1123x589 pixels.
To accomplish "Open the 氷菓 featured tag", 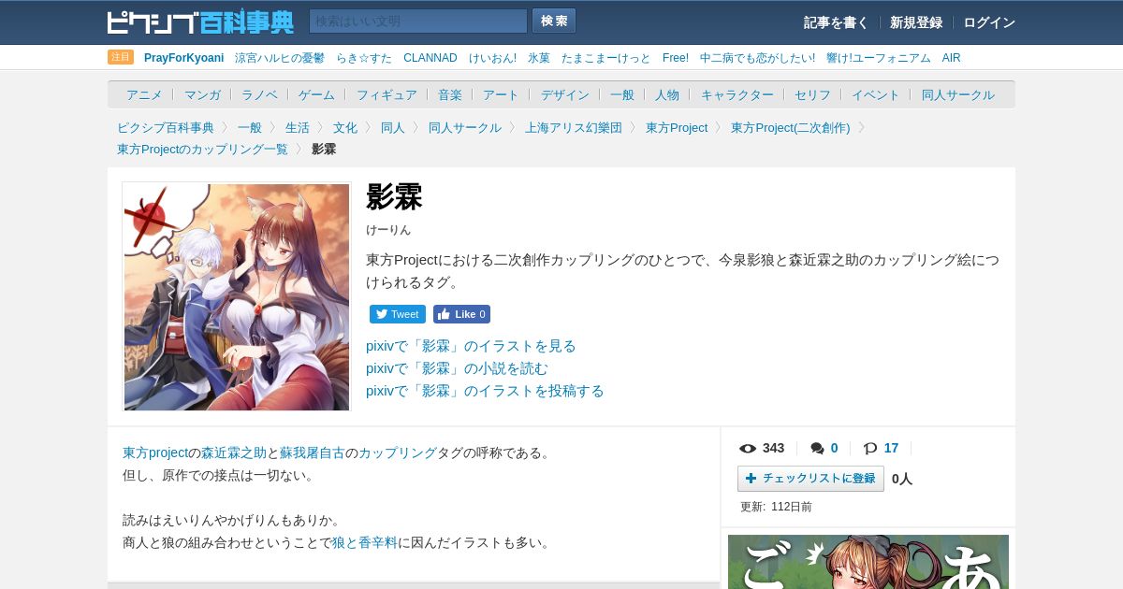I will pos(539,58).
